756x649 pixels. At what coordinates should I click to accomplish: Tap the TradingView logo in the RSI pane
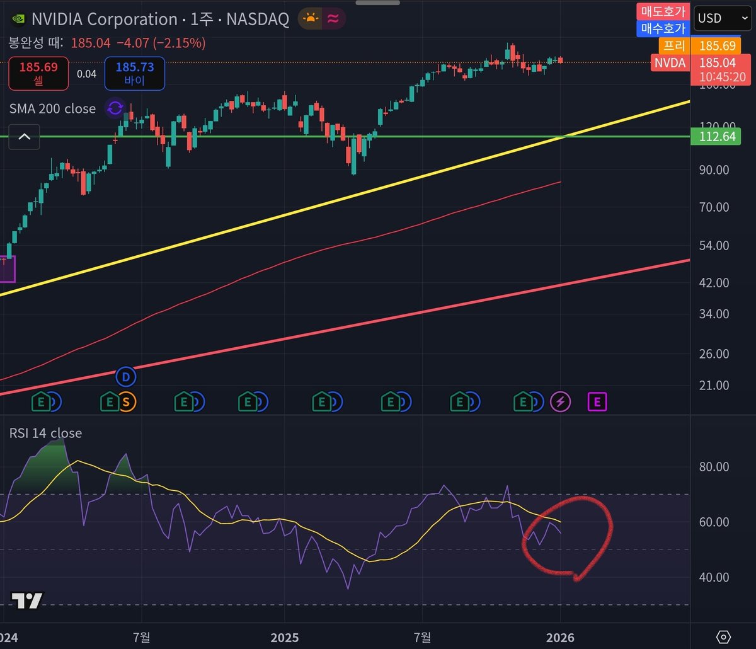tap(28, 601)
